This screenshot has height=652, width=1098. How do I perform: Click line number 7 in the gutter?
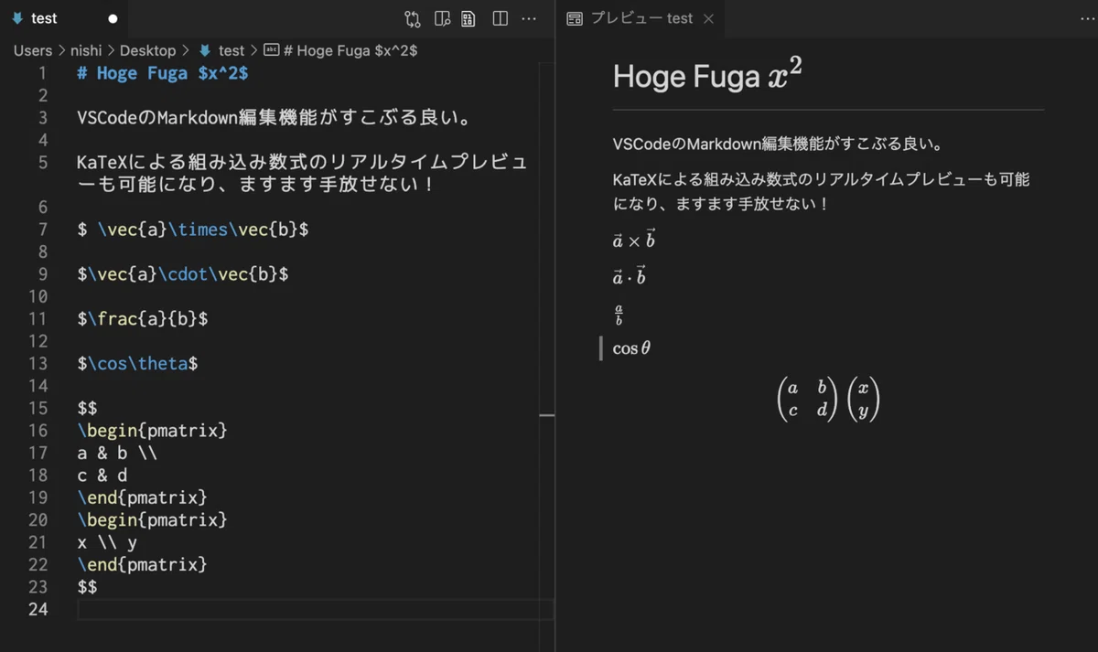(x=42, y=230)
